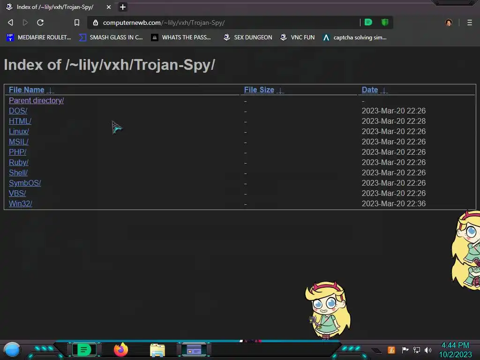Screen dimensions: 480x360
Task: Open the Start orb menu
Action: coord(12,350)
